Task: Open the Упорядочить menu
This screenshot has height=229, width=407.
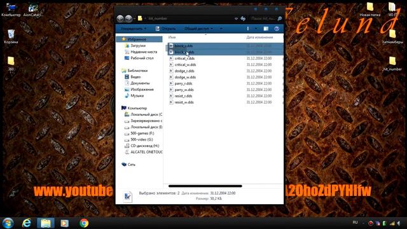Action: click(x=134, y=29)
